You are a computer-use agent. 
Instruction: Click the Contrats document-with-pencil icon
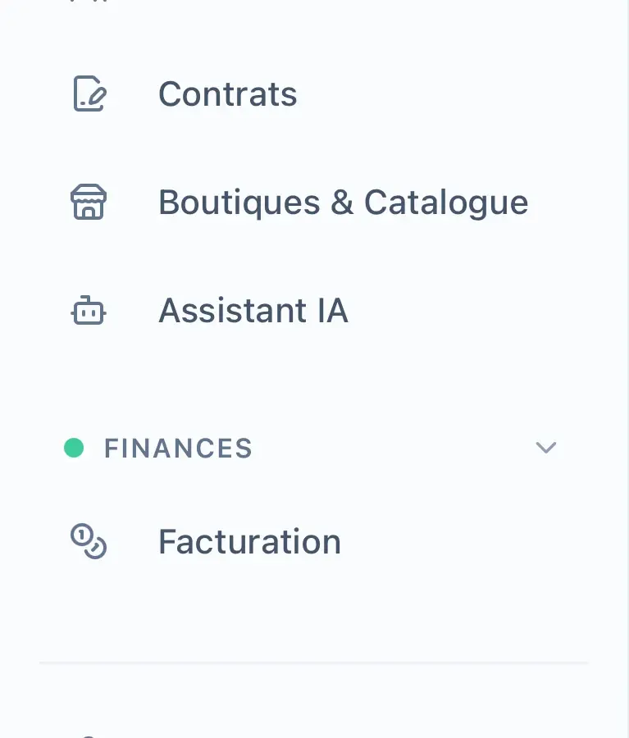(89, 93)
